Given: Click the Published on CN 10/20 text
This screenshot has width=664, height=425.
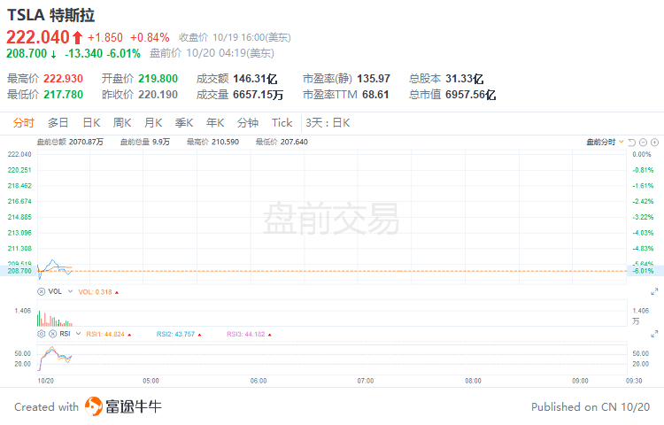Looking at the screenshot, I should click(591, 406).
